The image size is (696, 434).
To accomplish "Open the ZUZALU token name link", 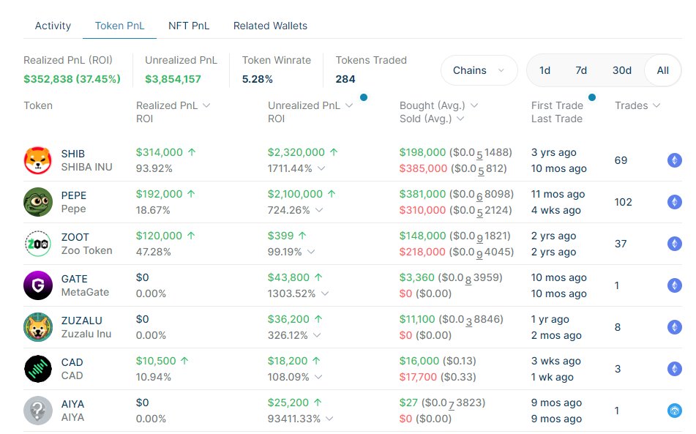I will [82, 321].
